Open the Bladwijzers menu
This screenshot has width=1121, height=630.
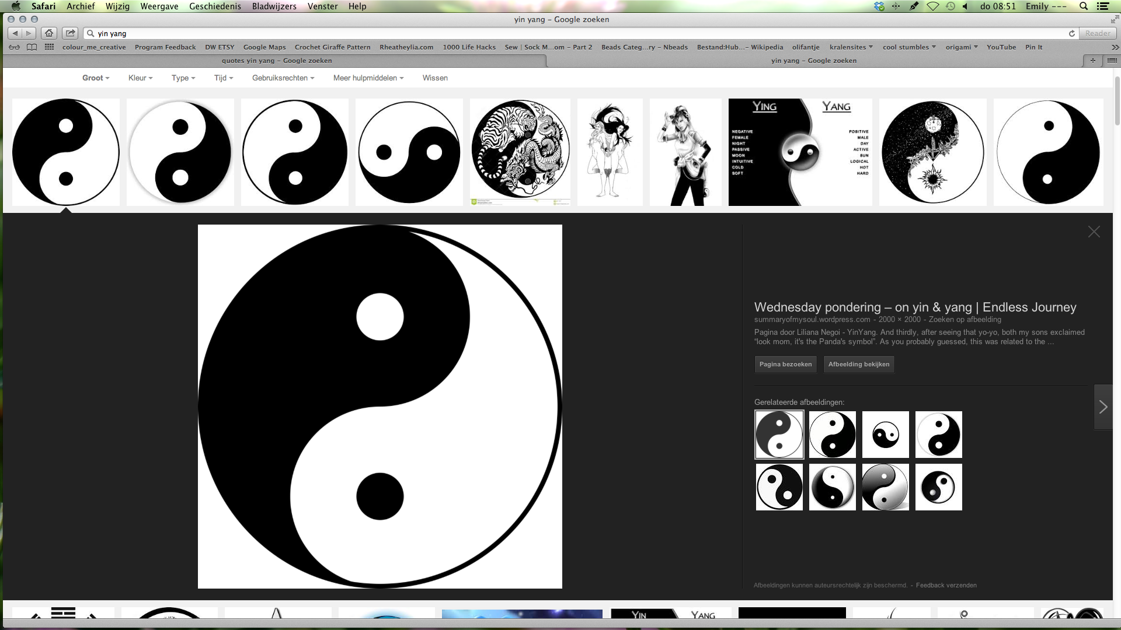(274, 6)
